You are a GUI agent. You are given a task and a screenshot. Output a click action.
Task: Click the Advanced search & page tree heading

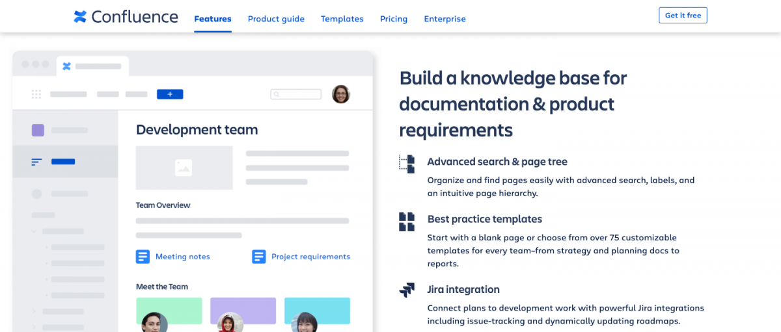[497, 162]
